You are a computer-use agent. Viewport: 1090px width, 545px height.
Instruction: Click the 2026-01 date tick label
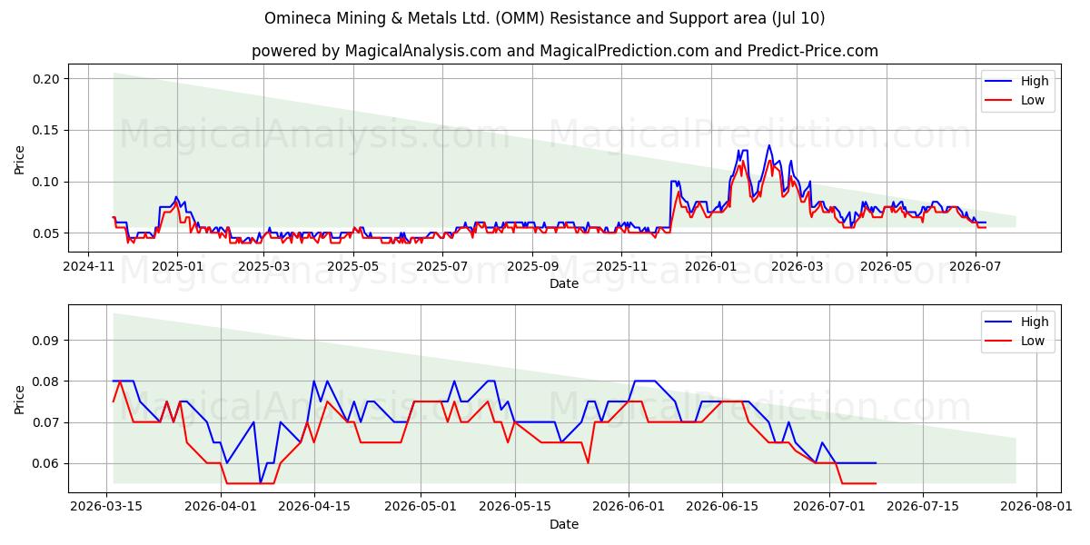click(710, 266)
